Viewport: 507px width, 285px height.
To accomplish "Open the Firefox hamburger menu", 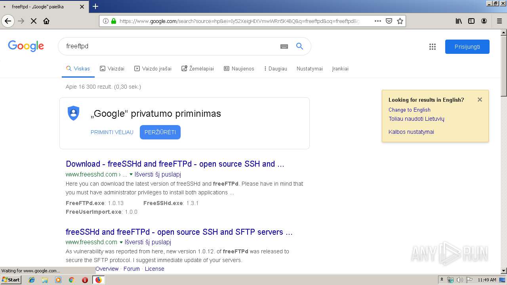I will [499, 21].
